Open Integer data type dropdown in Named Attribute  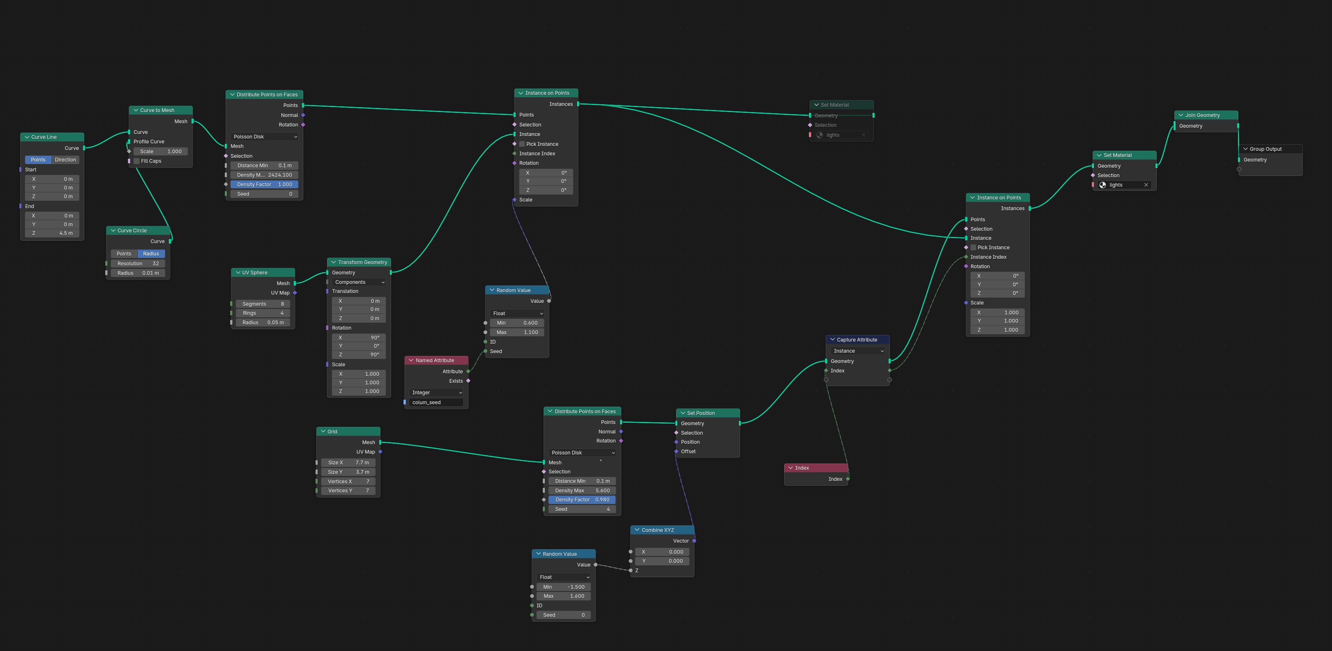click(x=436, y=393)
